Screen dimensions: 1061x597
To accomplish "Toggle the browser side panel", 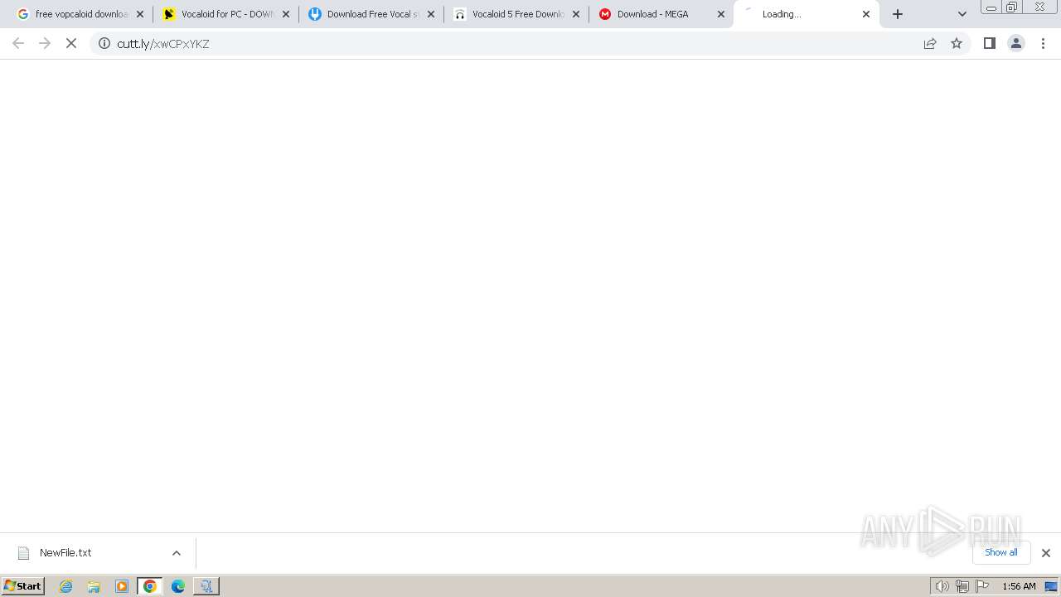I will 989,43.
